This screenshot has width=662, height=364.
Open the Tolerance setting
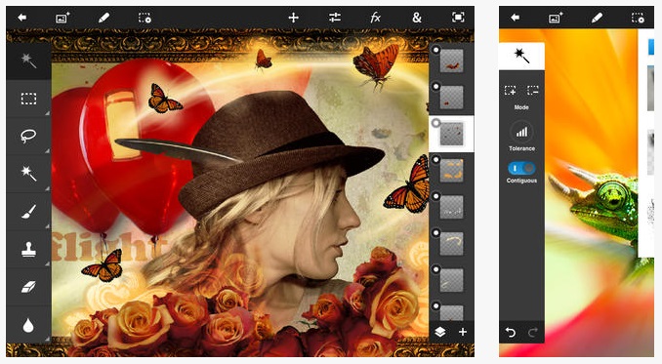coord(521,132)
